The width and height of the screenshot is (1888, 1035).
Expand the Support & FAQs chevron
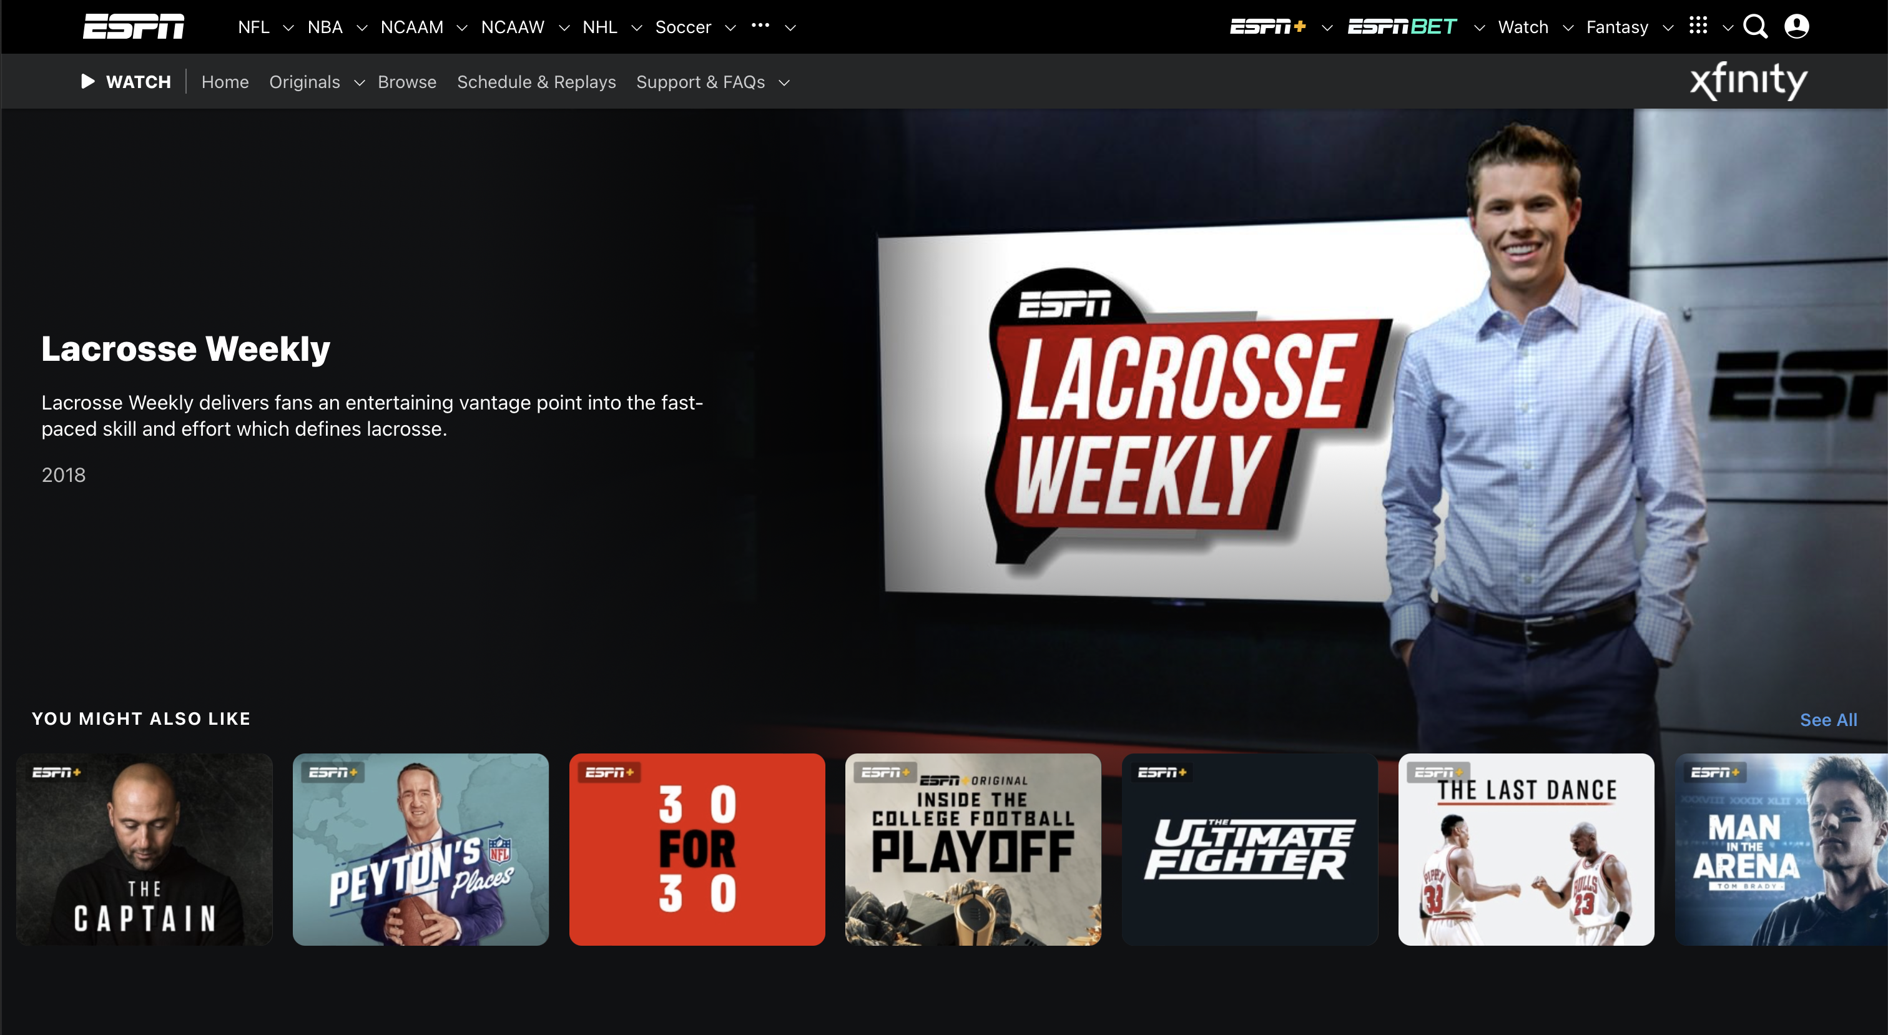[784, 83]
